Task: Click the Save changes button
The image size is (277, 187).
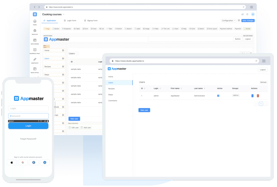Action: (x=248, y=20)
